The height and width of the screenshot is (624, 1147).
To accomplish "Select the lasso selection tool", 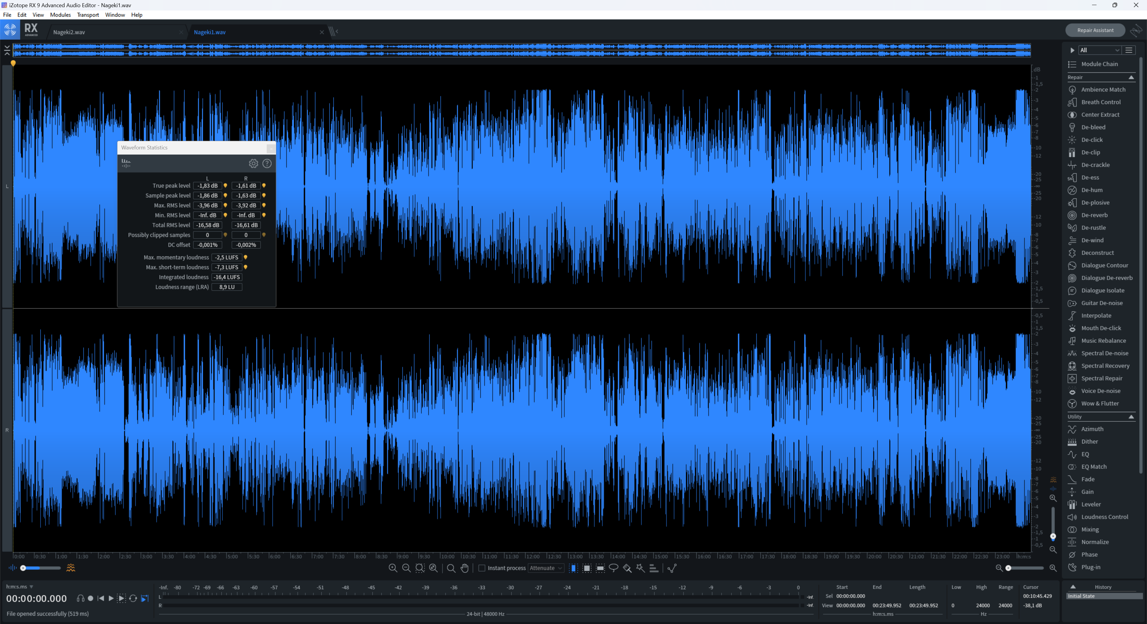I will [x=614, y=568].
